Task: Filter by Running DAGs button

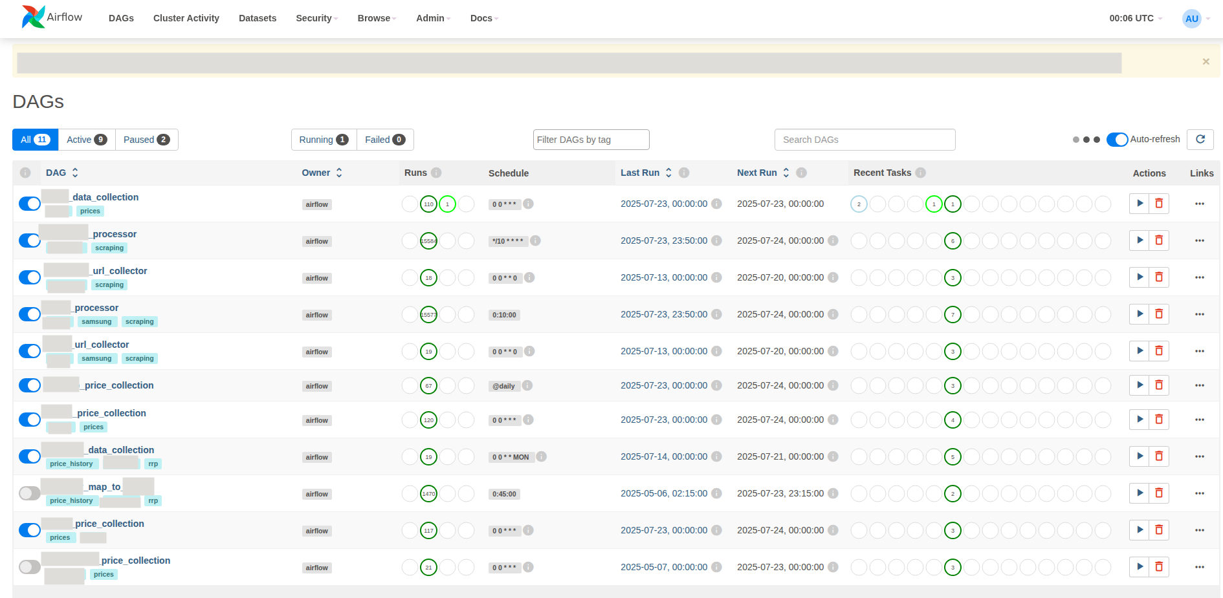Action: pos(324,140)
